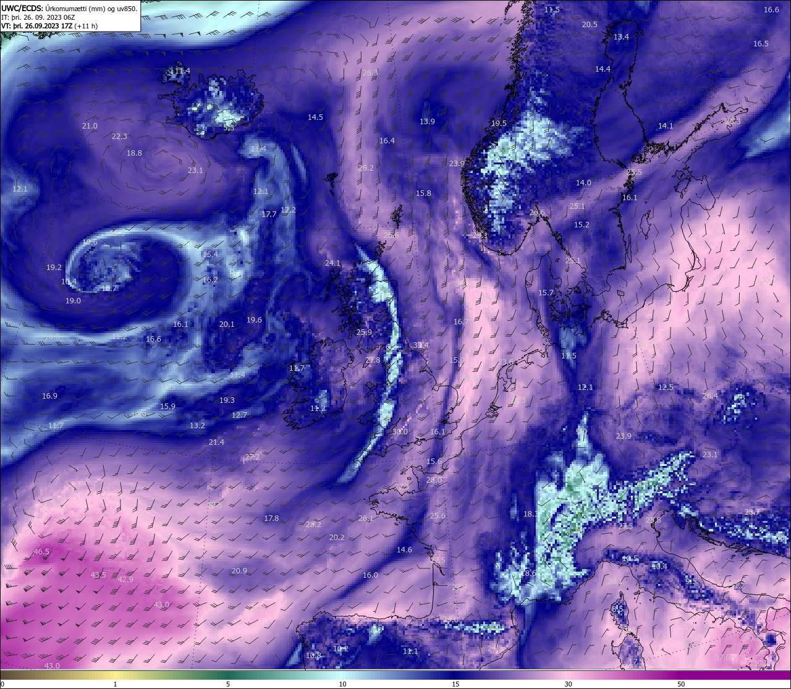This screenshot has width=791, height=689.
Task: Select the 17.8 map value
Action: (x=271, y=518)
